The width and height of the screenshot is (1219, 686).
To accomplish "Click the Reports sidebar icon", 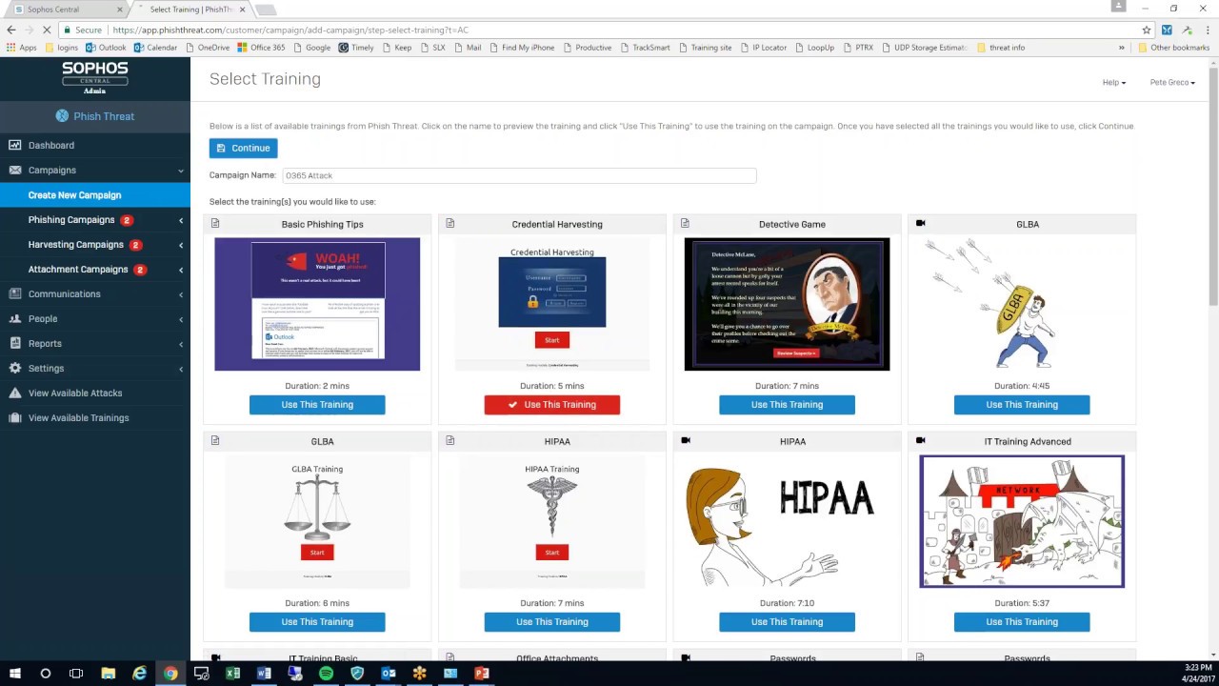I will [15, 343].
